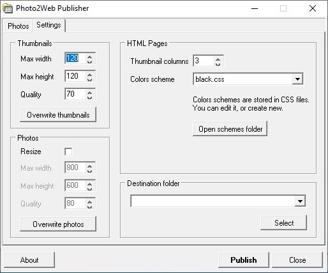
Task: Increase Thumbnails Max width with up arrow
Action: (x=89, y=56)
